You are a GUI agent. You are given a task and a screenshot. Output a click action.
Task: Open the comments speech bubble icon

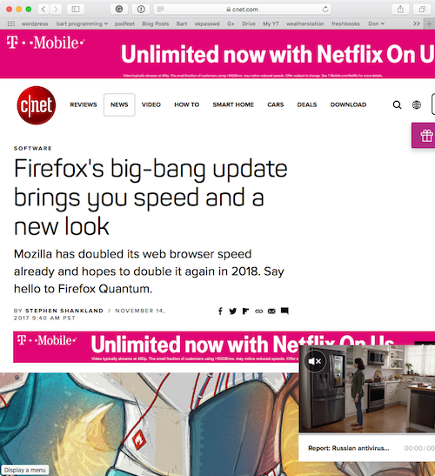pos(284,311)
